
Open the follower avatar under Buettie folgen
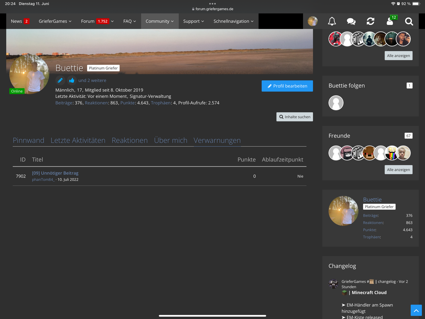pos(336,103)
